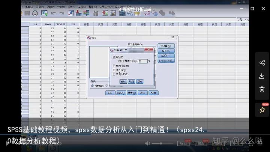Click the 选项(O) Options button in Explore dialog
Image resolution: width=270 pixels, height=152 pixels.
click(166, 56)
